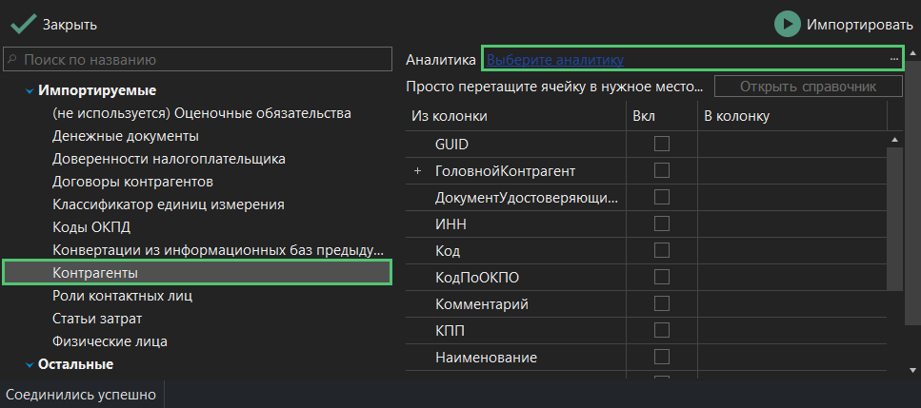The height and width of the screenshot is (408, 921).
Task: Click the ellipsis button in analytics field
Action: coord(894,59)
